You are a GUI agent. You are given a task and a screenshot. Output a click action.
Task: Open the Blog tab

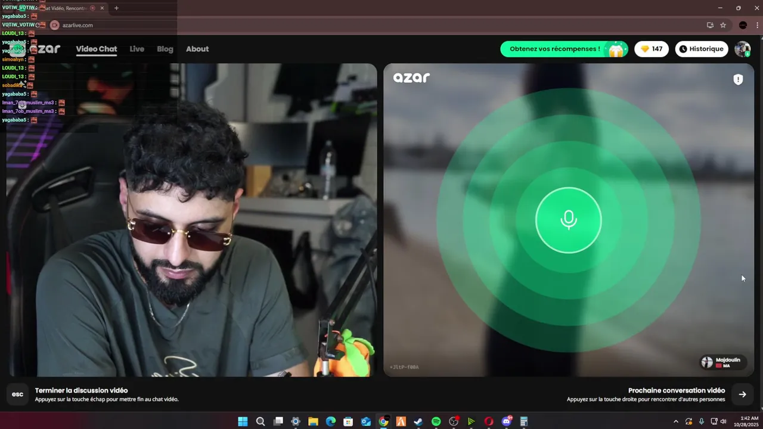pos(165,49)
